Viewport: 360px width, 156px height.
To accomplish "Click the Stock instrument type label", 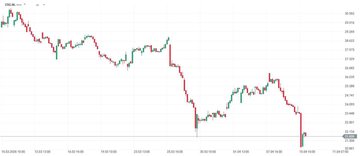I will tap(19, 5).
